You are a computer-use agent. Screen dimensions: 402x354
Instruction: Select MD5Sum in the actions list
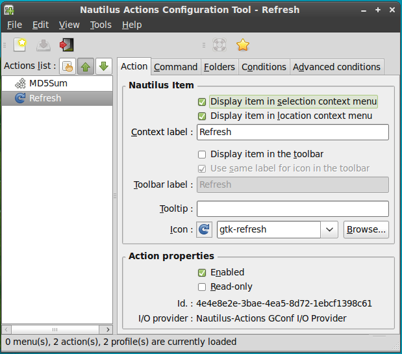click(48, 83)
